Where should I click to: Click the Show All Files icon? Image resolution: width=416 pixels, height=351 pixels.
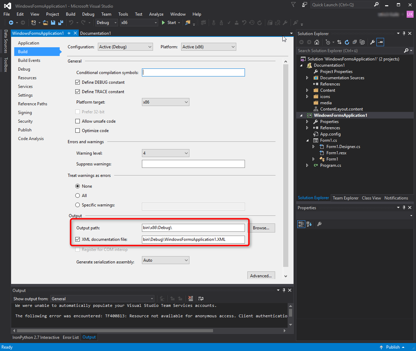pyautogui.click(x=362, y=42)
